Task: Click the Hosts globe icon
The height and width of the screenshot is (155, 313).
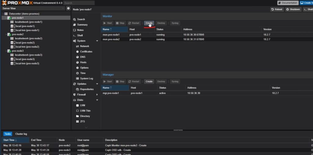Action: point(77,62)
